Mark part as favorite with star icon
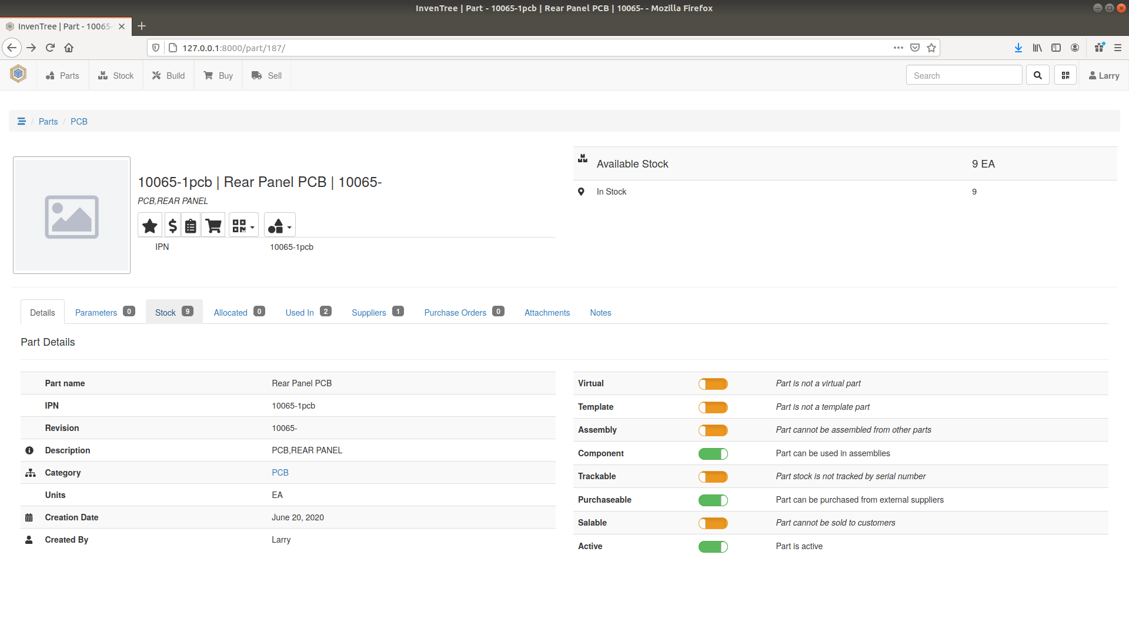1129x635 pixels. point(149,225)
